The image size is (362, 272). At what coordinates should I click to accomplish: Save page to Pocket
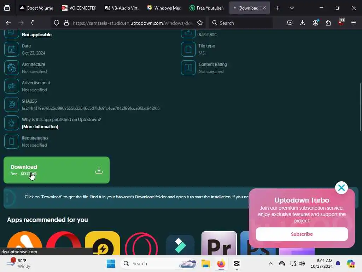coord(290,23)
